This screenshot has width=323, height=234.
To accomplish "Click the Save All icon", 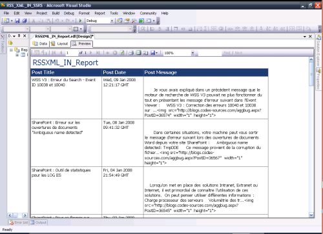I will tap(25, 21).
